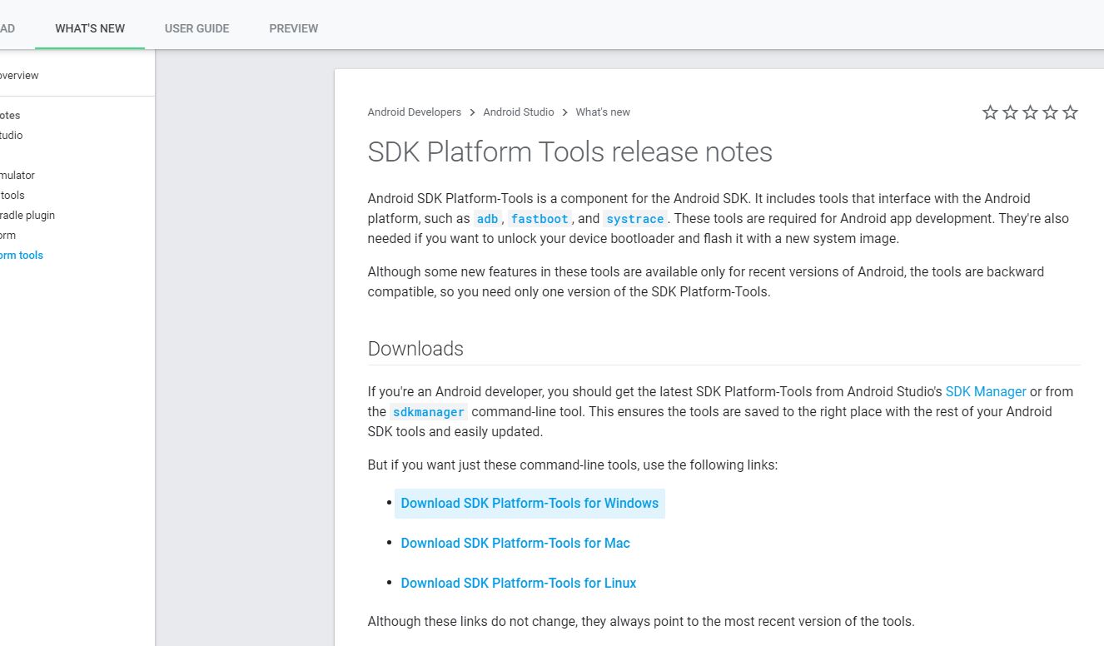Image resolution: width=1104 pixels, height=646 pixels.
Task: Open the fastboot code link
Action: tap(540, 219)
